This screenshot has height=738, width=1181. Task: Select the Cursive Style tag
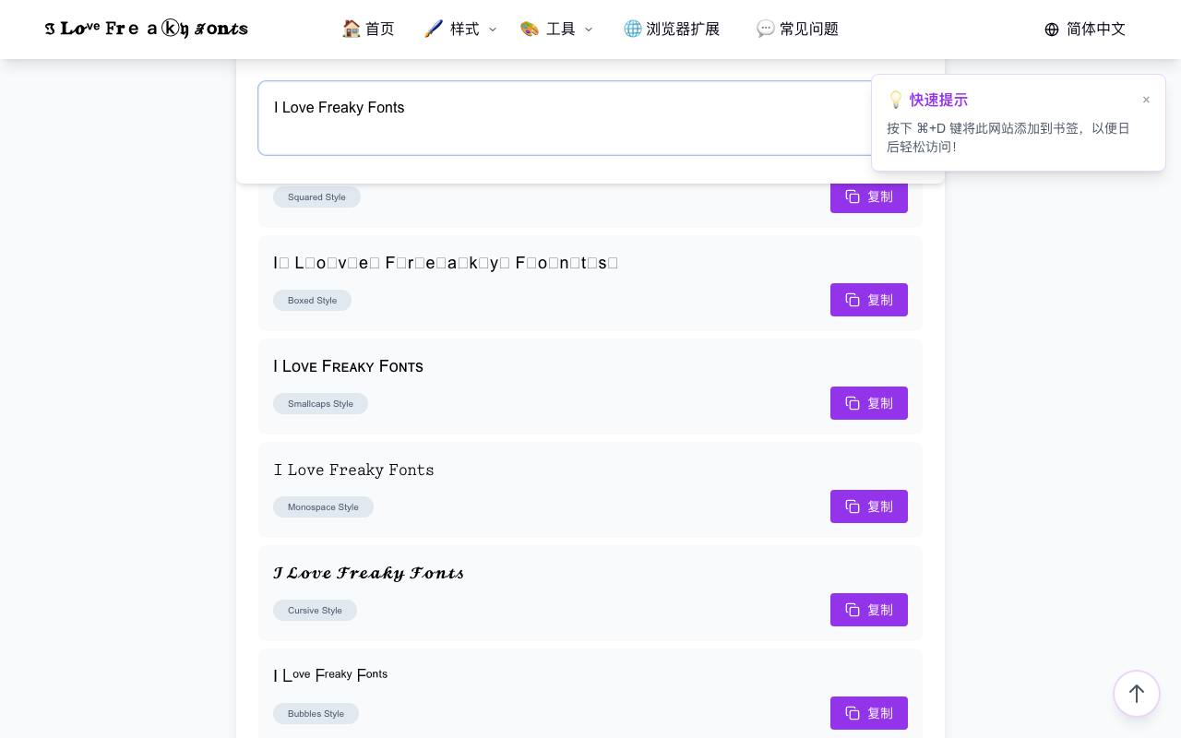pyautogui.click(x=315, y=610)
